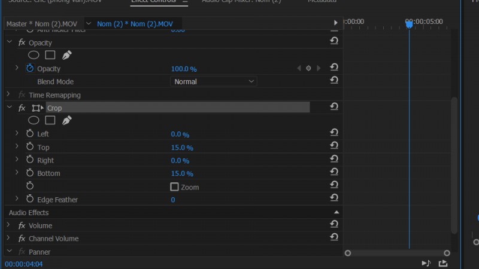Collapse the Panner effect
Image resolution: width=479 pixels, height=269 pixels.
pos(10,251)
